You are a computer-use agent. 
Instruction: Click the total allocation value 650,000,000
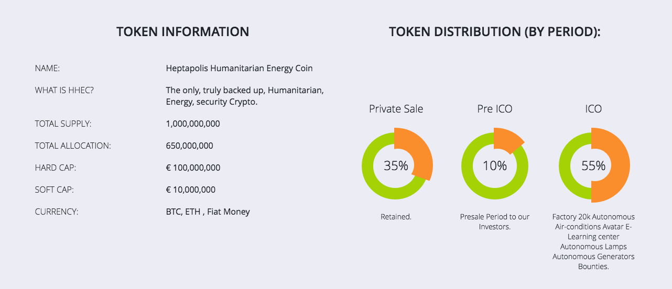(x=189, y=146)
